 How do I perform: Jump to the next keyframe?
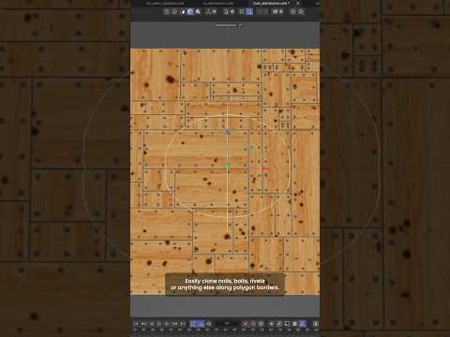tap(175, 324)
